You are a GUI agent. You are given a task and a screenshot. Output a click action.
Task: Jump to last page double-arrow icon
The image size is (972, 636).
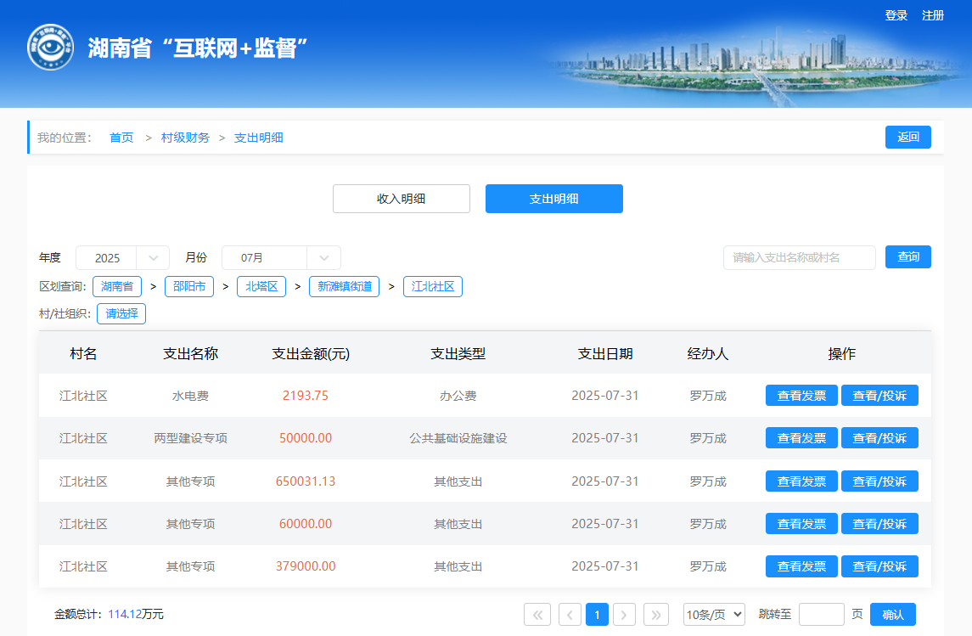pyautogui.click(x=656, y=615)
